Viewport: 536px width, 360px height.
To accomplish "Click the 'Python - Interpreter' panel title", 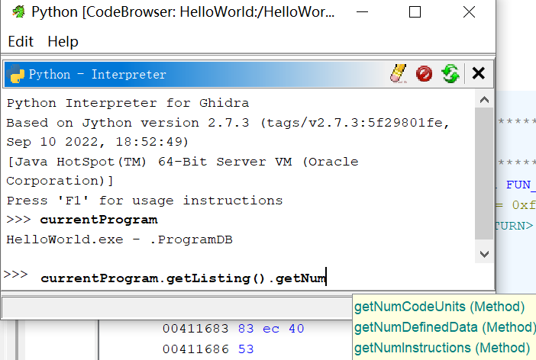I will [98, 74].
